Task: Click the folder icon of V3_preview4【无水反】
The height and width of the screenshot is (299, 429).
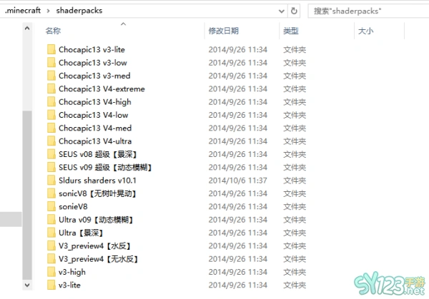Action: tap(51, 259)
